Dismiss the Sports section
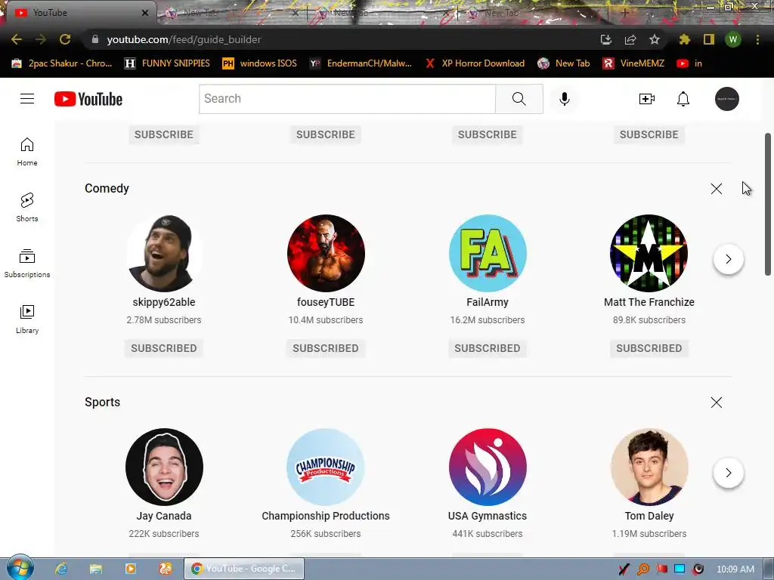This screenshot has width=774, height=580. 717,403
